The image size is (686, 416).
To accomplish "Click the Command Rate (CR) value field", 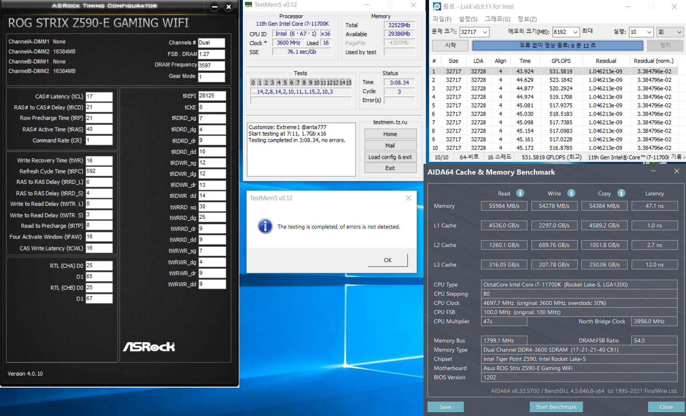I will click(99, 141).
